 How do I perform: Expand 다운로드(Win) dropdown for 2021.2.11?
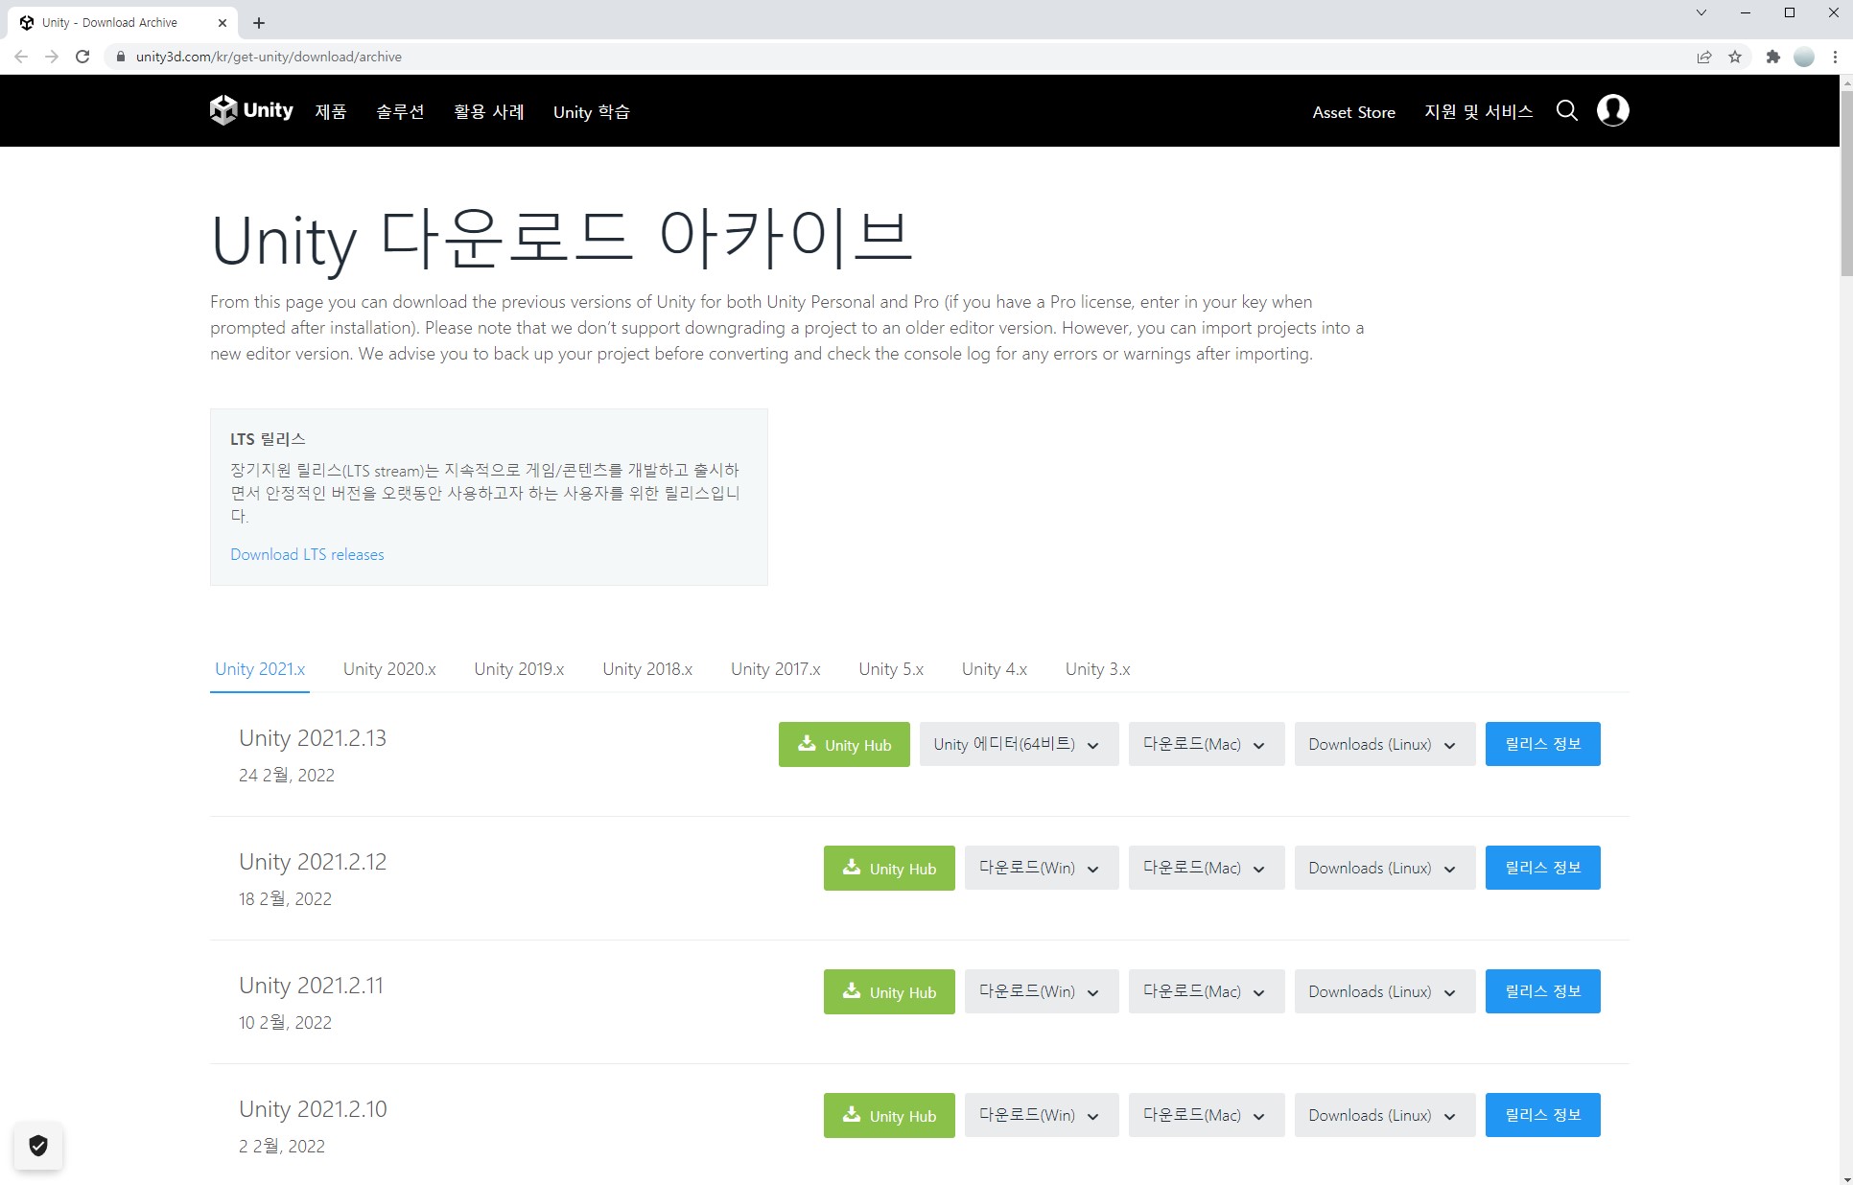[x=1042, y=991]
